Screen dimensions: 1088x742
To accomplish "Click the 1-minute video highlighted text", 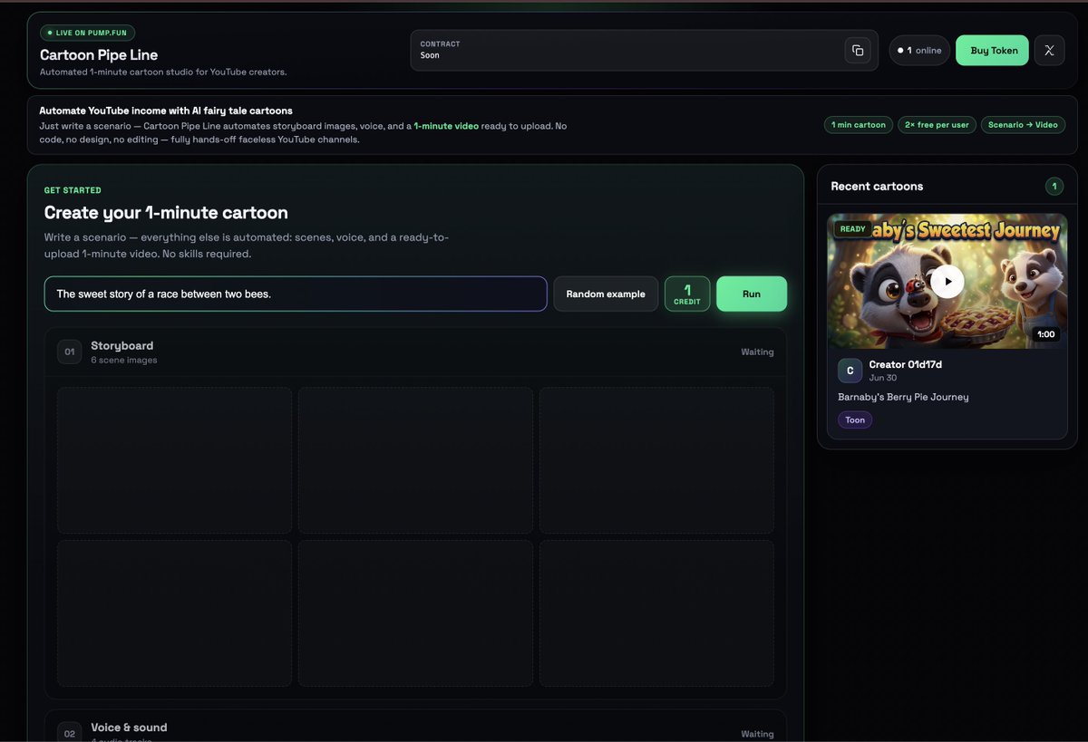I will (x=446, y=126).
